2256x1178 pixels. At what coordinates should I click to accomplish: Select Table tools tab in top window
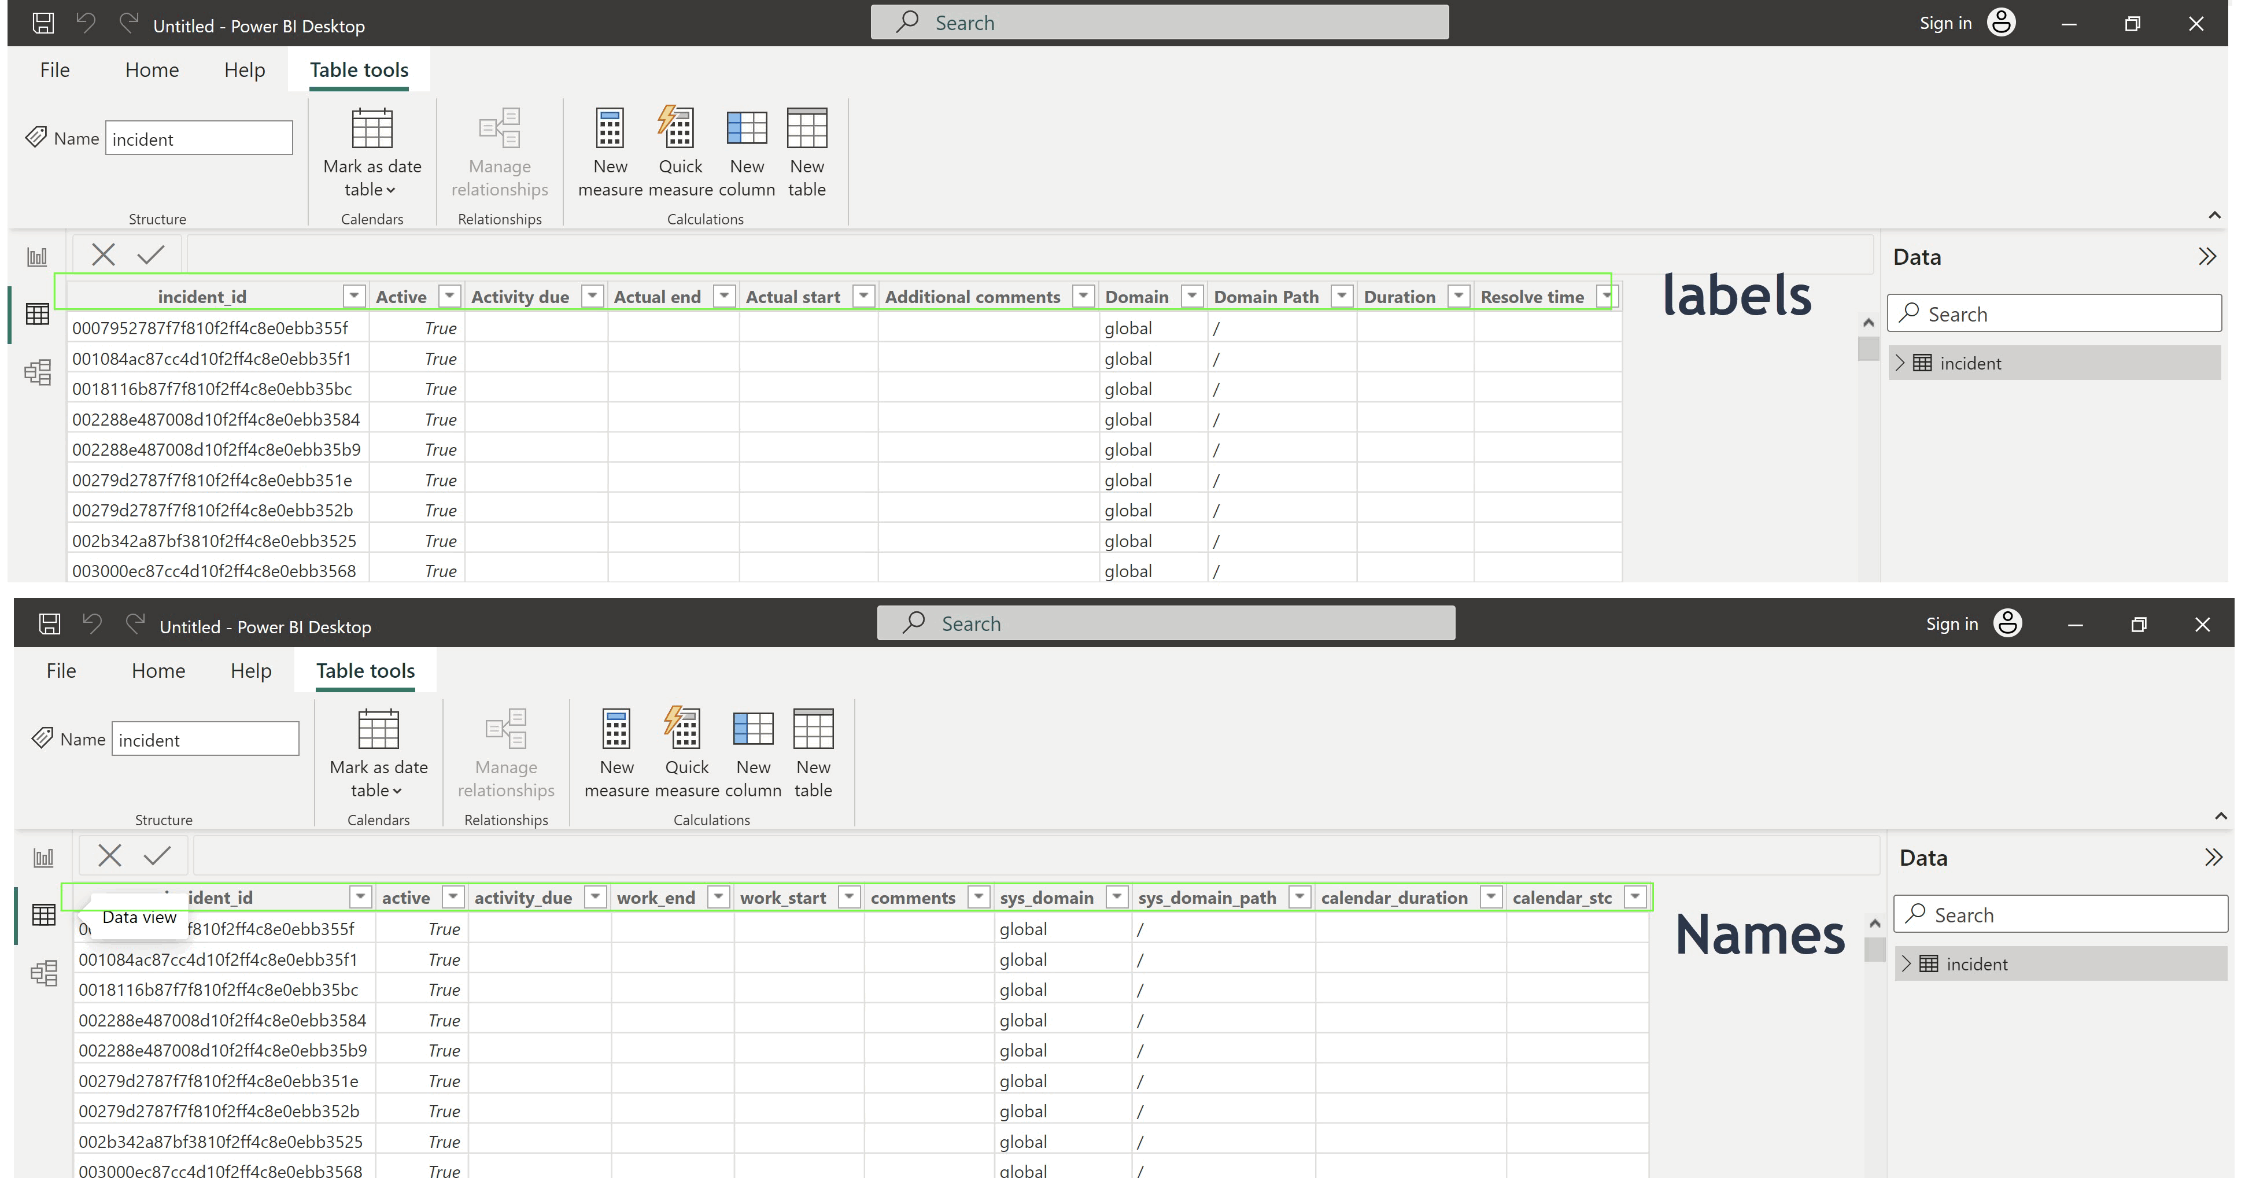[x=359, y=70]
